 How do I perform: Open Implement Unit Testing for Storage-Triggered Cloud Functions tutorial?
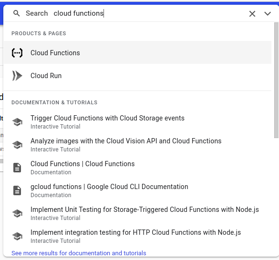click(137, 213)
